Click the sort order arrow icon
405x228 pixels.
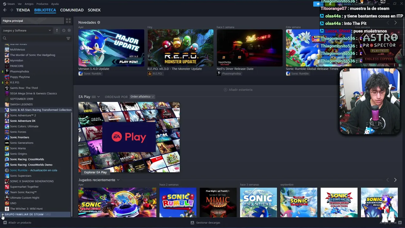pos(57,30)
